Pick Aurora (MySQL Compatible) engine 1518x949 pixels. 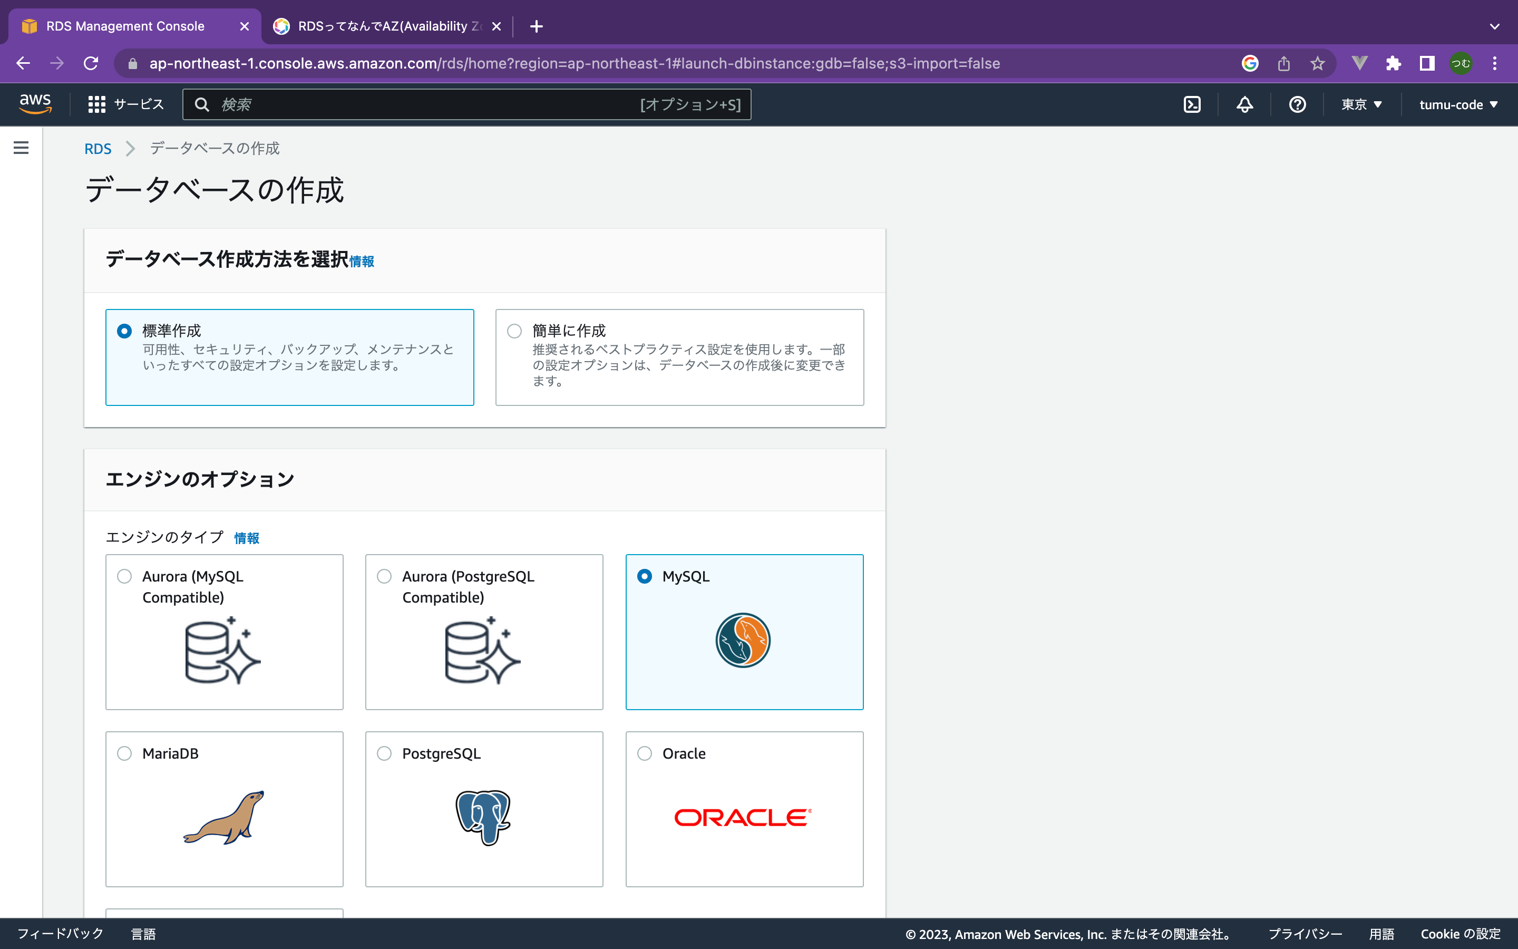125,576
